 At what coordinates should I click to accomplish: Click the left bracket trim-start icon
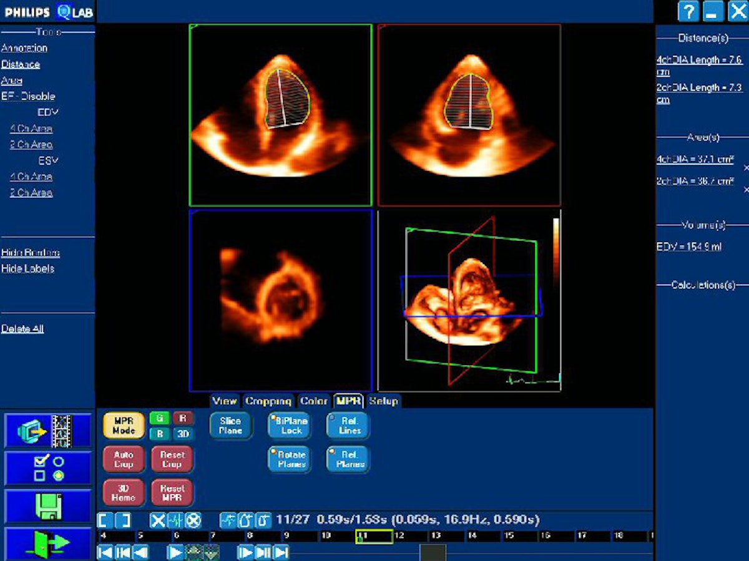point(105,520)
